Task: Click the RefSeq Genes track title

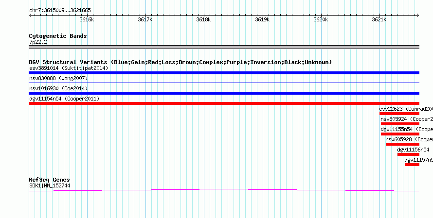Action: coord(50,180)
